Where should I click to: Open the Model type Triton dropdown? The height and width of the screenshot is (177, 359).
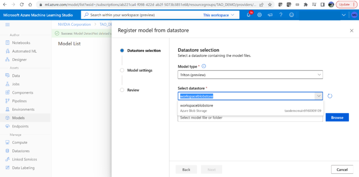pos(250,75)
